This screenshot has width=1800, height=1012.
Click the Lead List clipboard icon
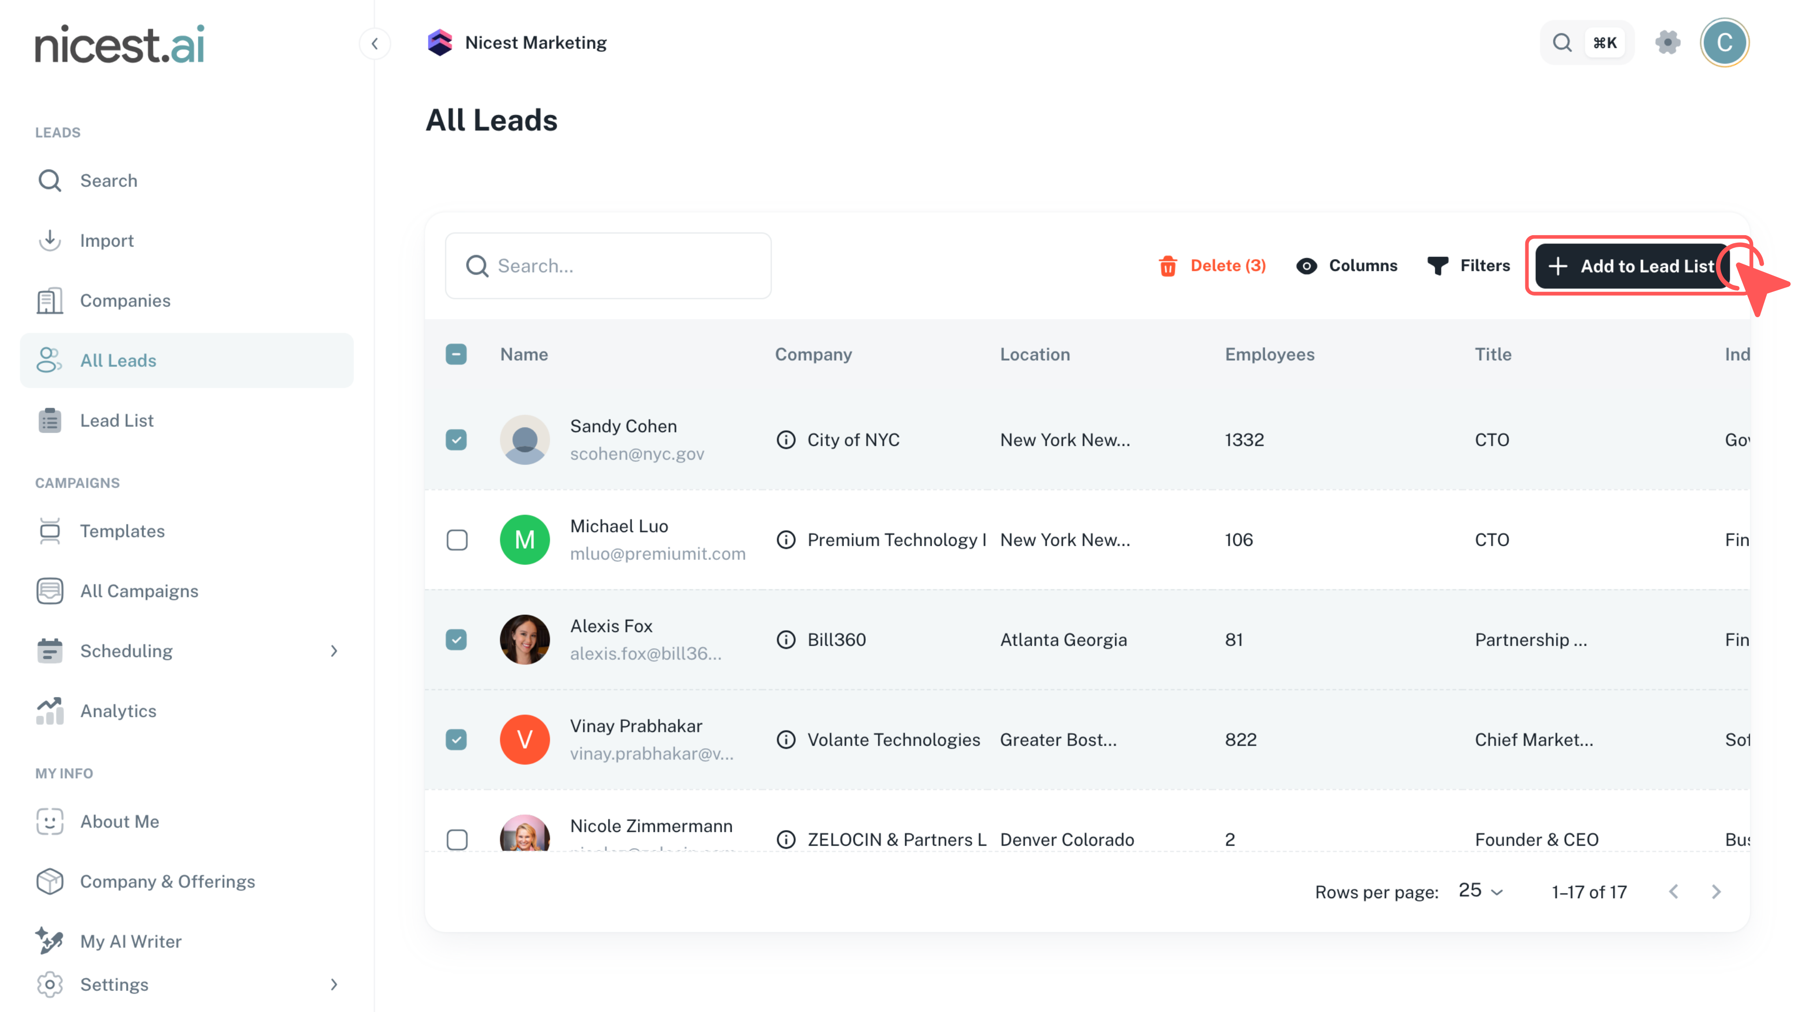50,420
